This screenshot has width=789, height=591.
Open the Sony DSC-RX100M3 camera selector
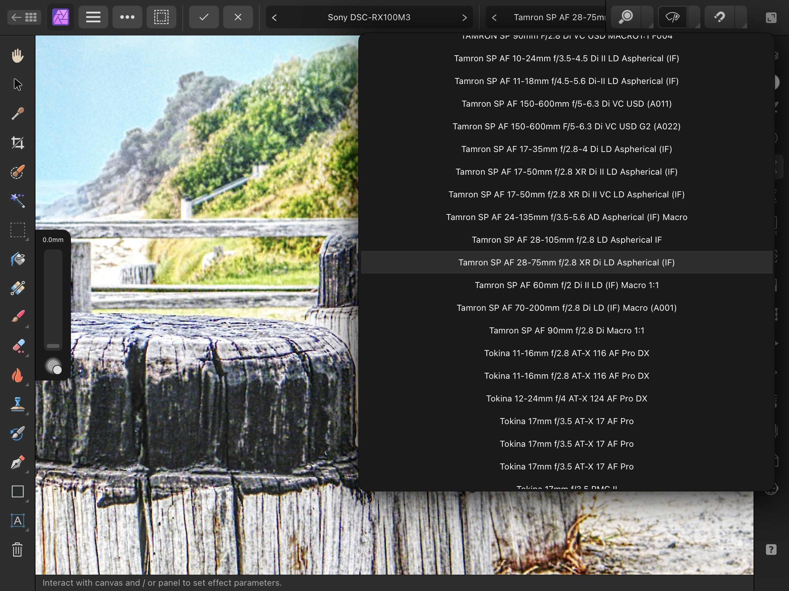(x=369, y=17)
